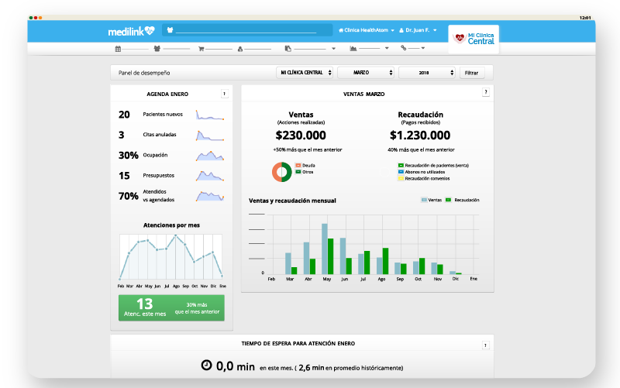
Task: Click the medilink logo
Action: 131,31
